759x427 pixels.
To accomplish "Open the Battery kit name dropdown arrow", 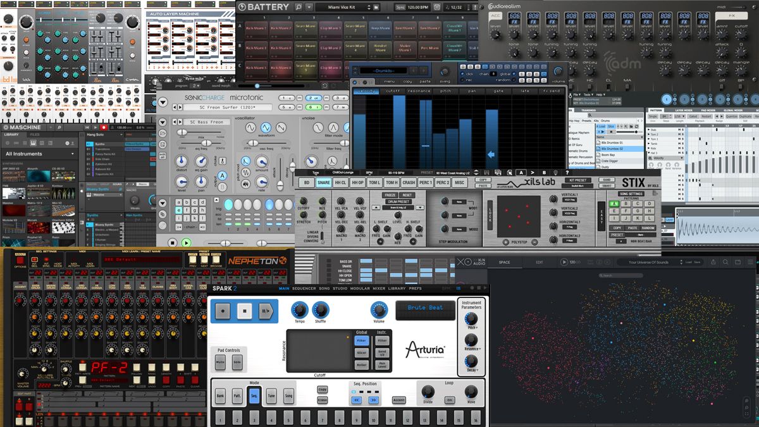I will tap(309, 7).
